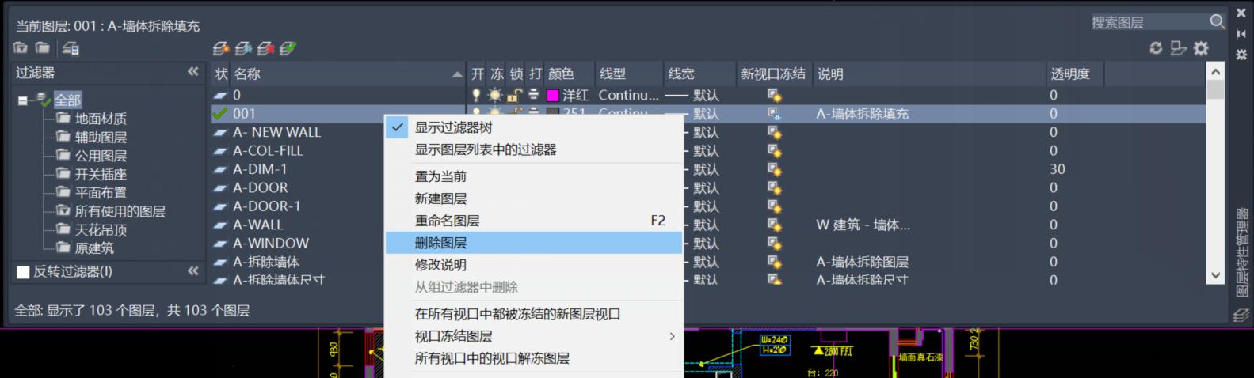Image resolution: width=1254 pixels, height=378 pixels.
Task: Click the New Layer toolbar icon
Action: [x=222, y=48]
